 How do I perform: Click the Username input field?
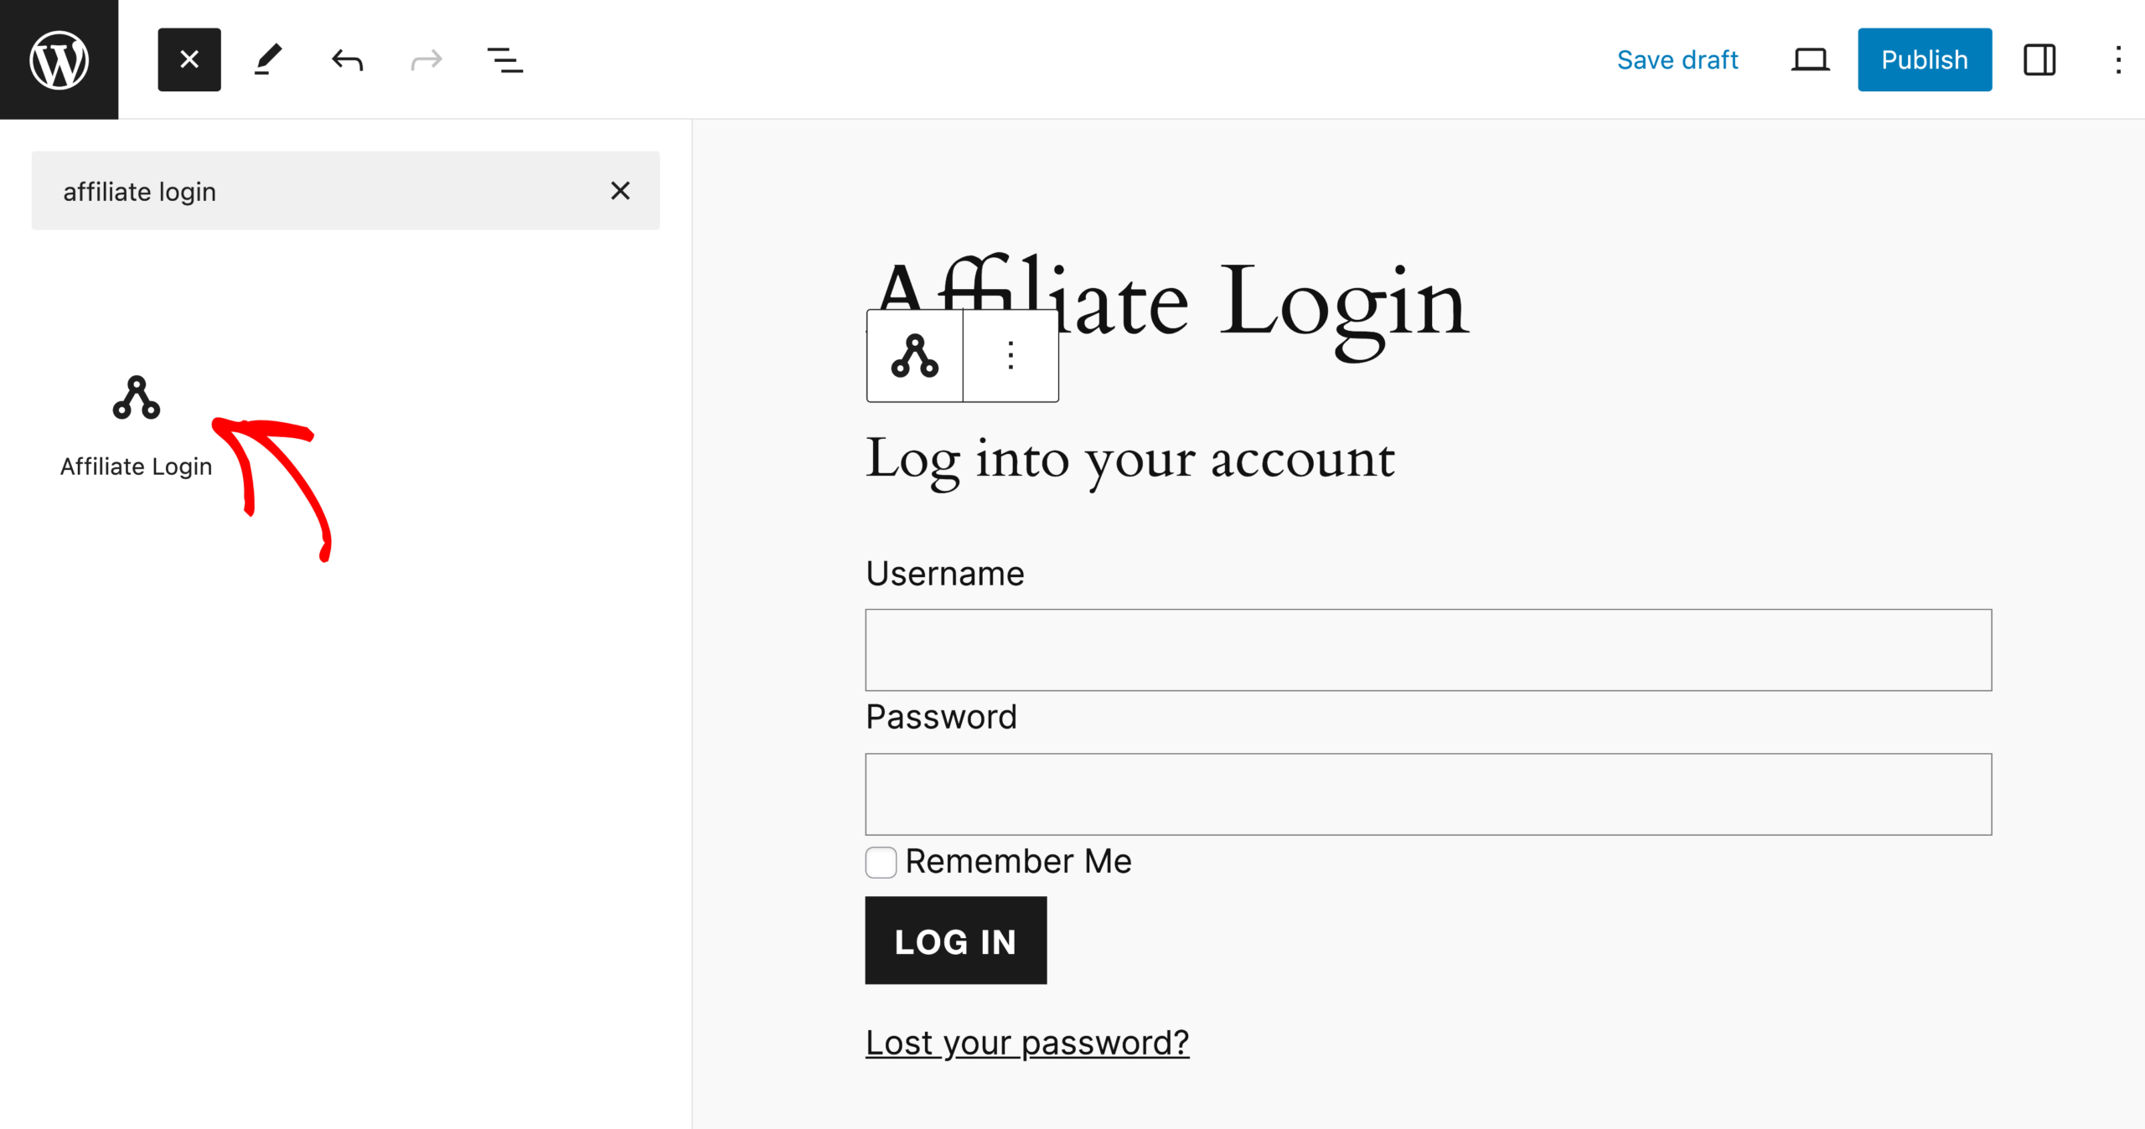coord(1429,650)
